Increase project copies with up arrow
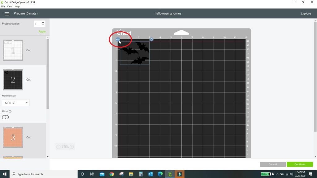Screen dimensions: 317x178 point(43,22)
